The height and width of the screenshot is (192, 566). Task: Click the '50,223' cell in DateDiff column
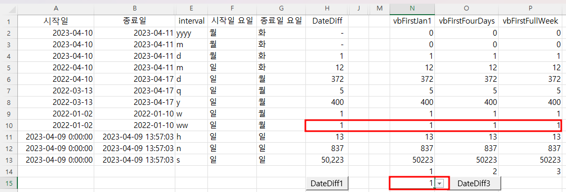pos(327,160)
